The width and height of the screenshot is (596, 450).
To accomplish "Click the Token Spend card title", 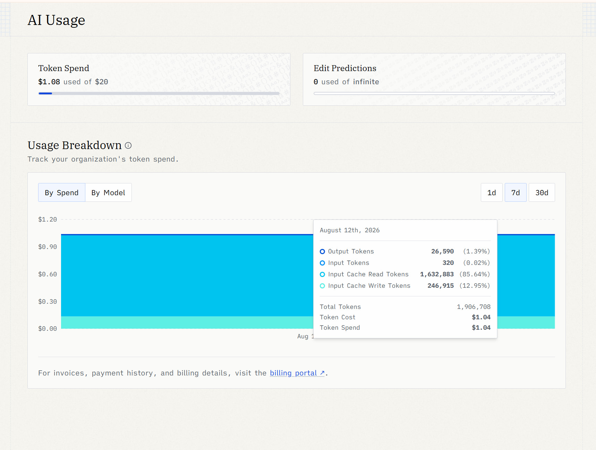I will pyautogui.click(x=64, y=68).
